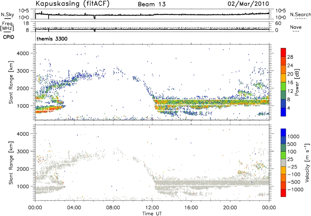
Task: Pick the red bottom segment of Velocity color bar
Action: (283, 193)
